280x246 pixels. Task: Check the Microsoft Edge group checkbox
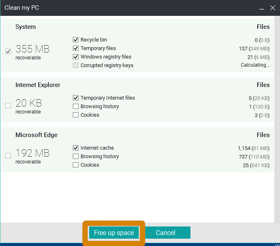pos(8,155)
